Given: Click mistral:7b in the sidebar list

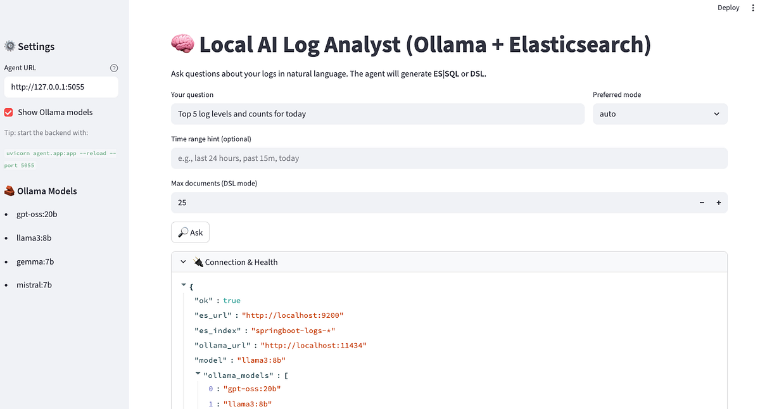Looking at the screenshot, I should click(34, 285).
